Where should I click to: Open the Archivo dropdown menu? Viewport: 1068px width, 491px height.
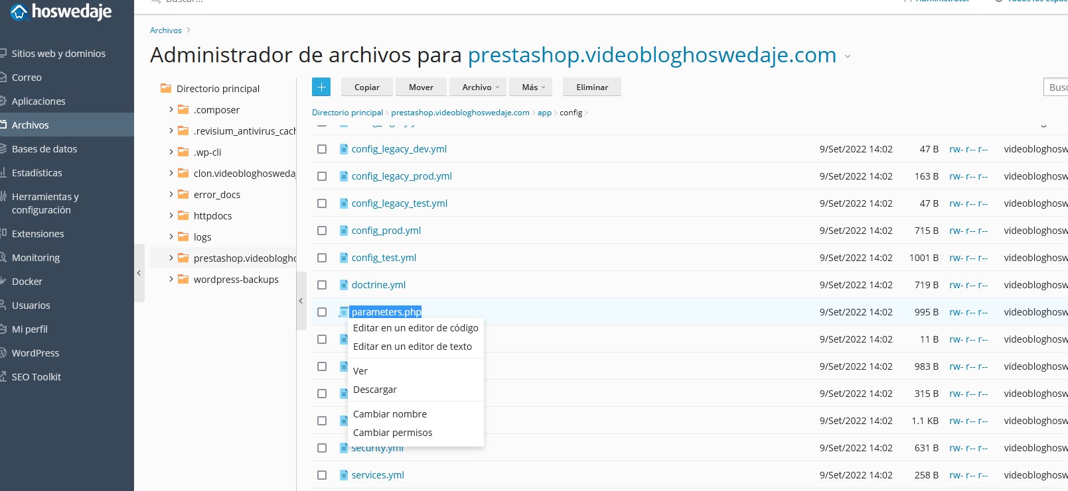pyautogui.click(x=479, y=87)
